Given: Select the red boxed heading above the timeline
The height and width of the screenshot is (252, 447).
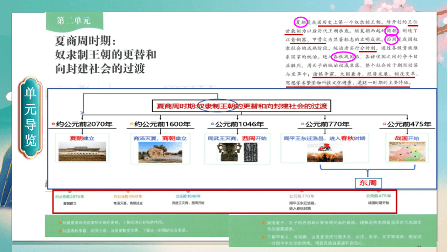Looking at the screenshot, I should point(242,106).
